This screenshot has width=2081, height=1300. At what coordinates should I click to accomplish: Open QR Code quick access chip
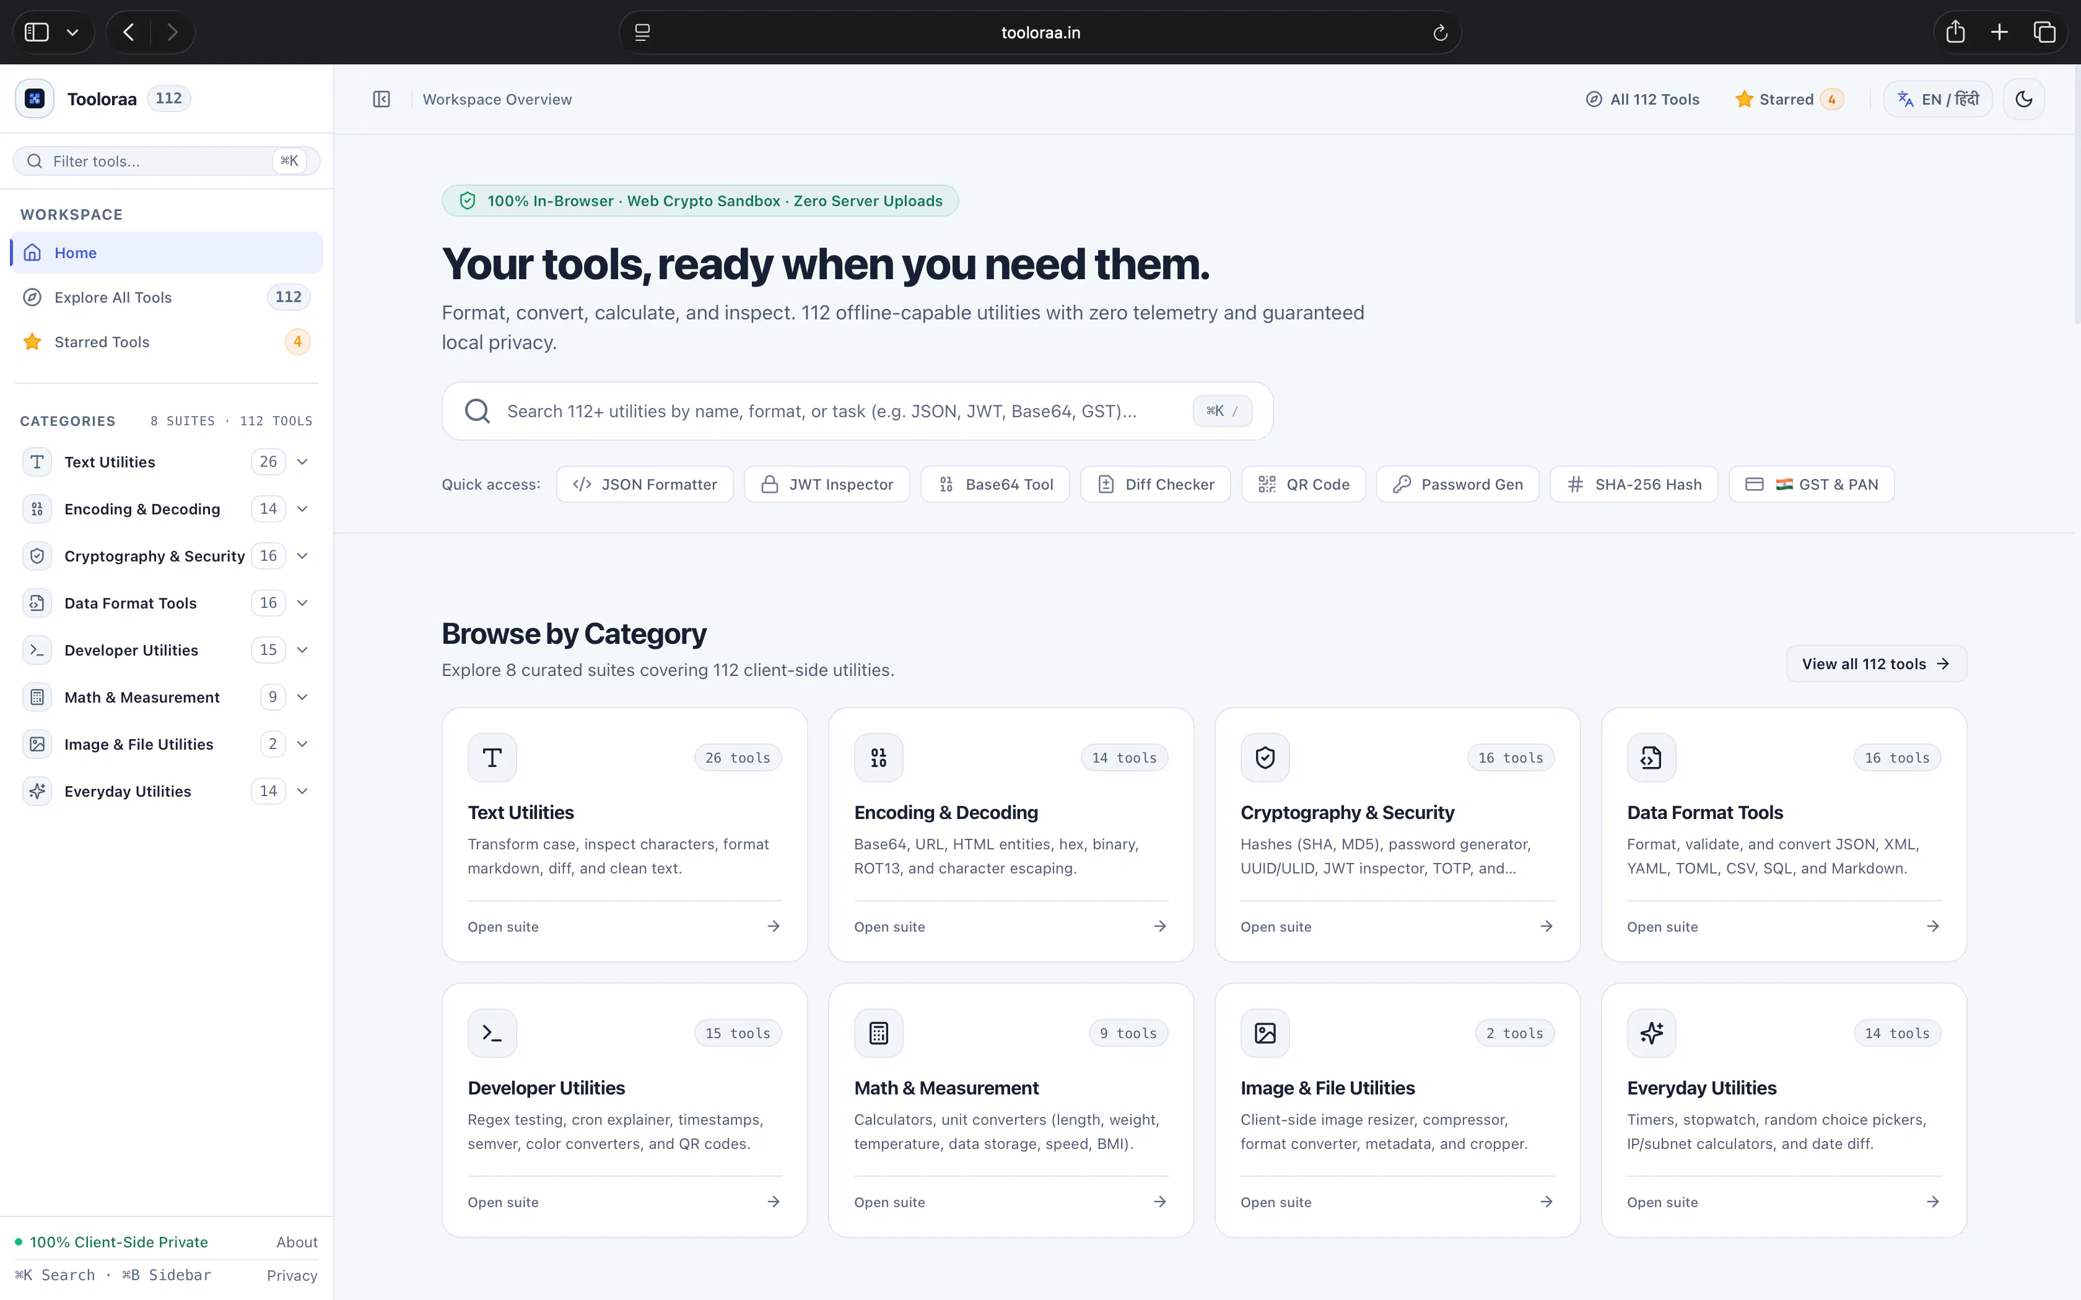pyautogui.click(x=1304, y=484)
